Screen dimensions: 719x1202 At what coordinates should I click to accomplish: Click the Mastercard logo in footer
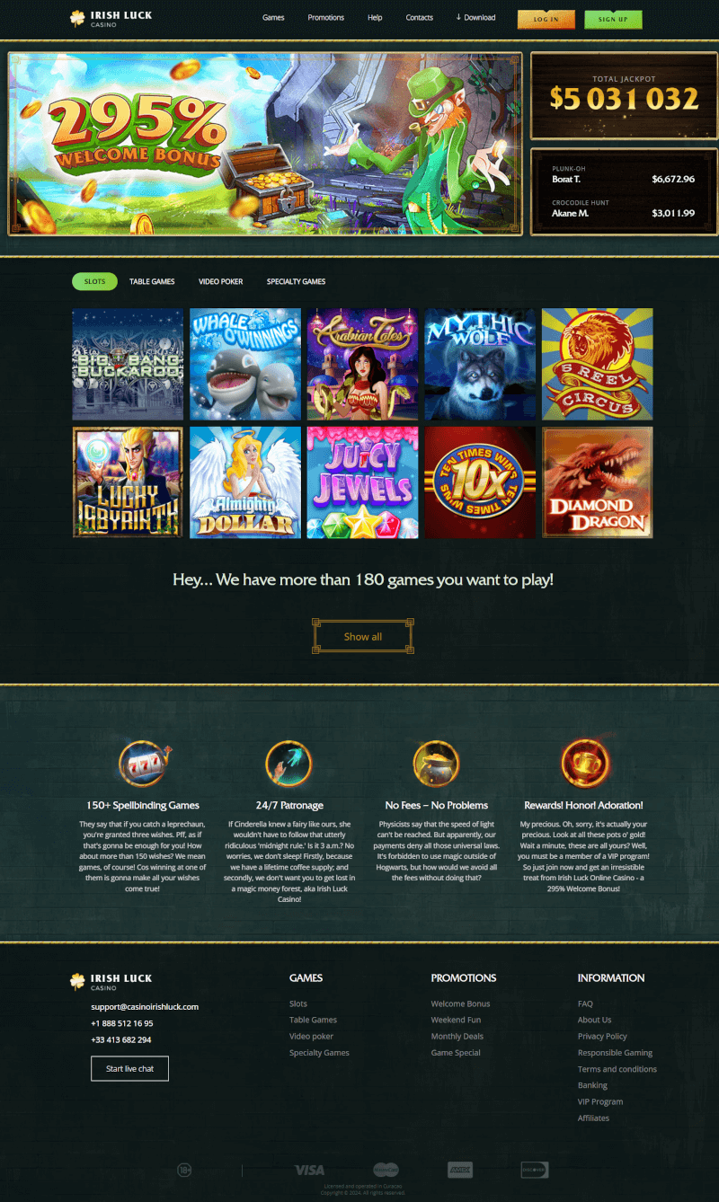[386, 1170]
